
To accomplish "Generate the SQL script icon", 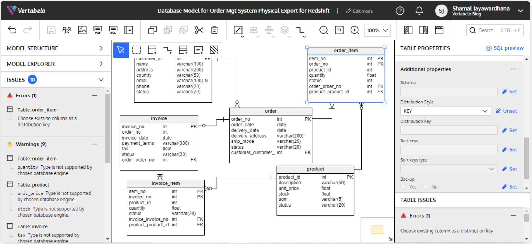I will tap(113, 30).
